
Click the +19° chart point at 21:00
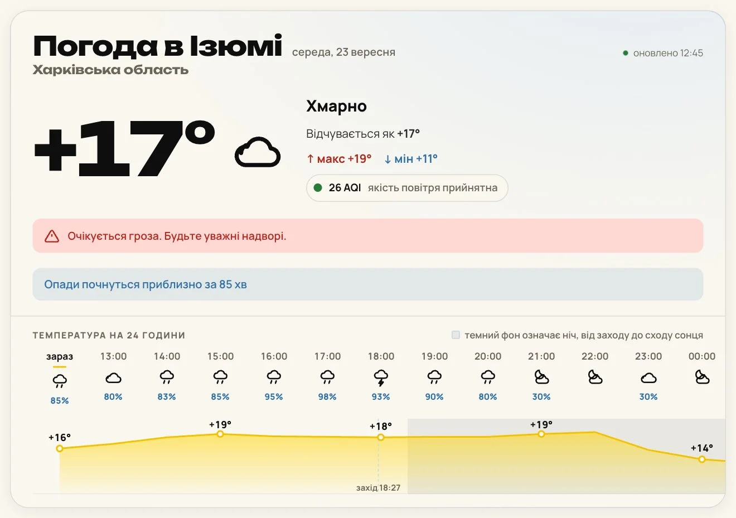[x=541, y=434]
